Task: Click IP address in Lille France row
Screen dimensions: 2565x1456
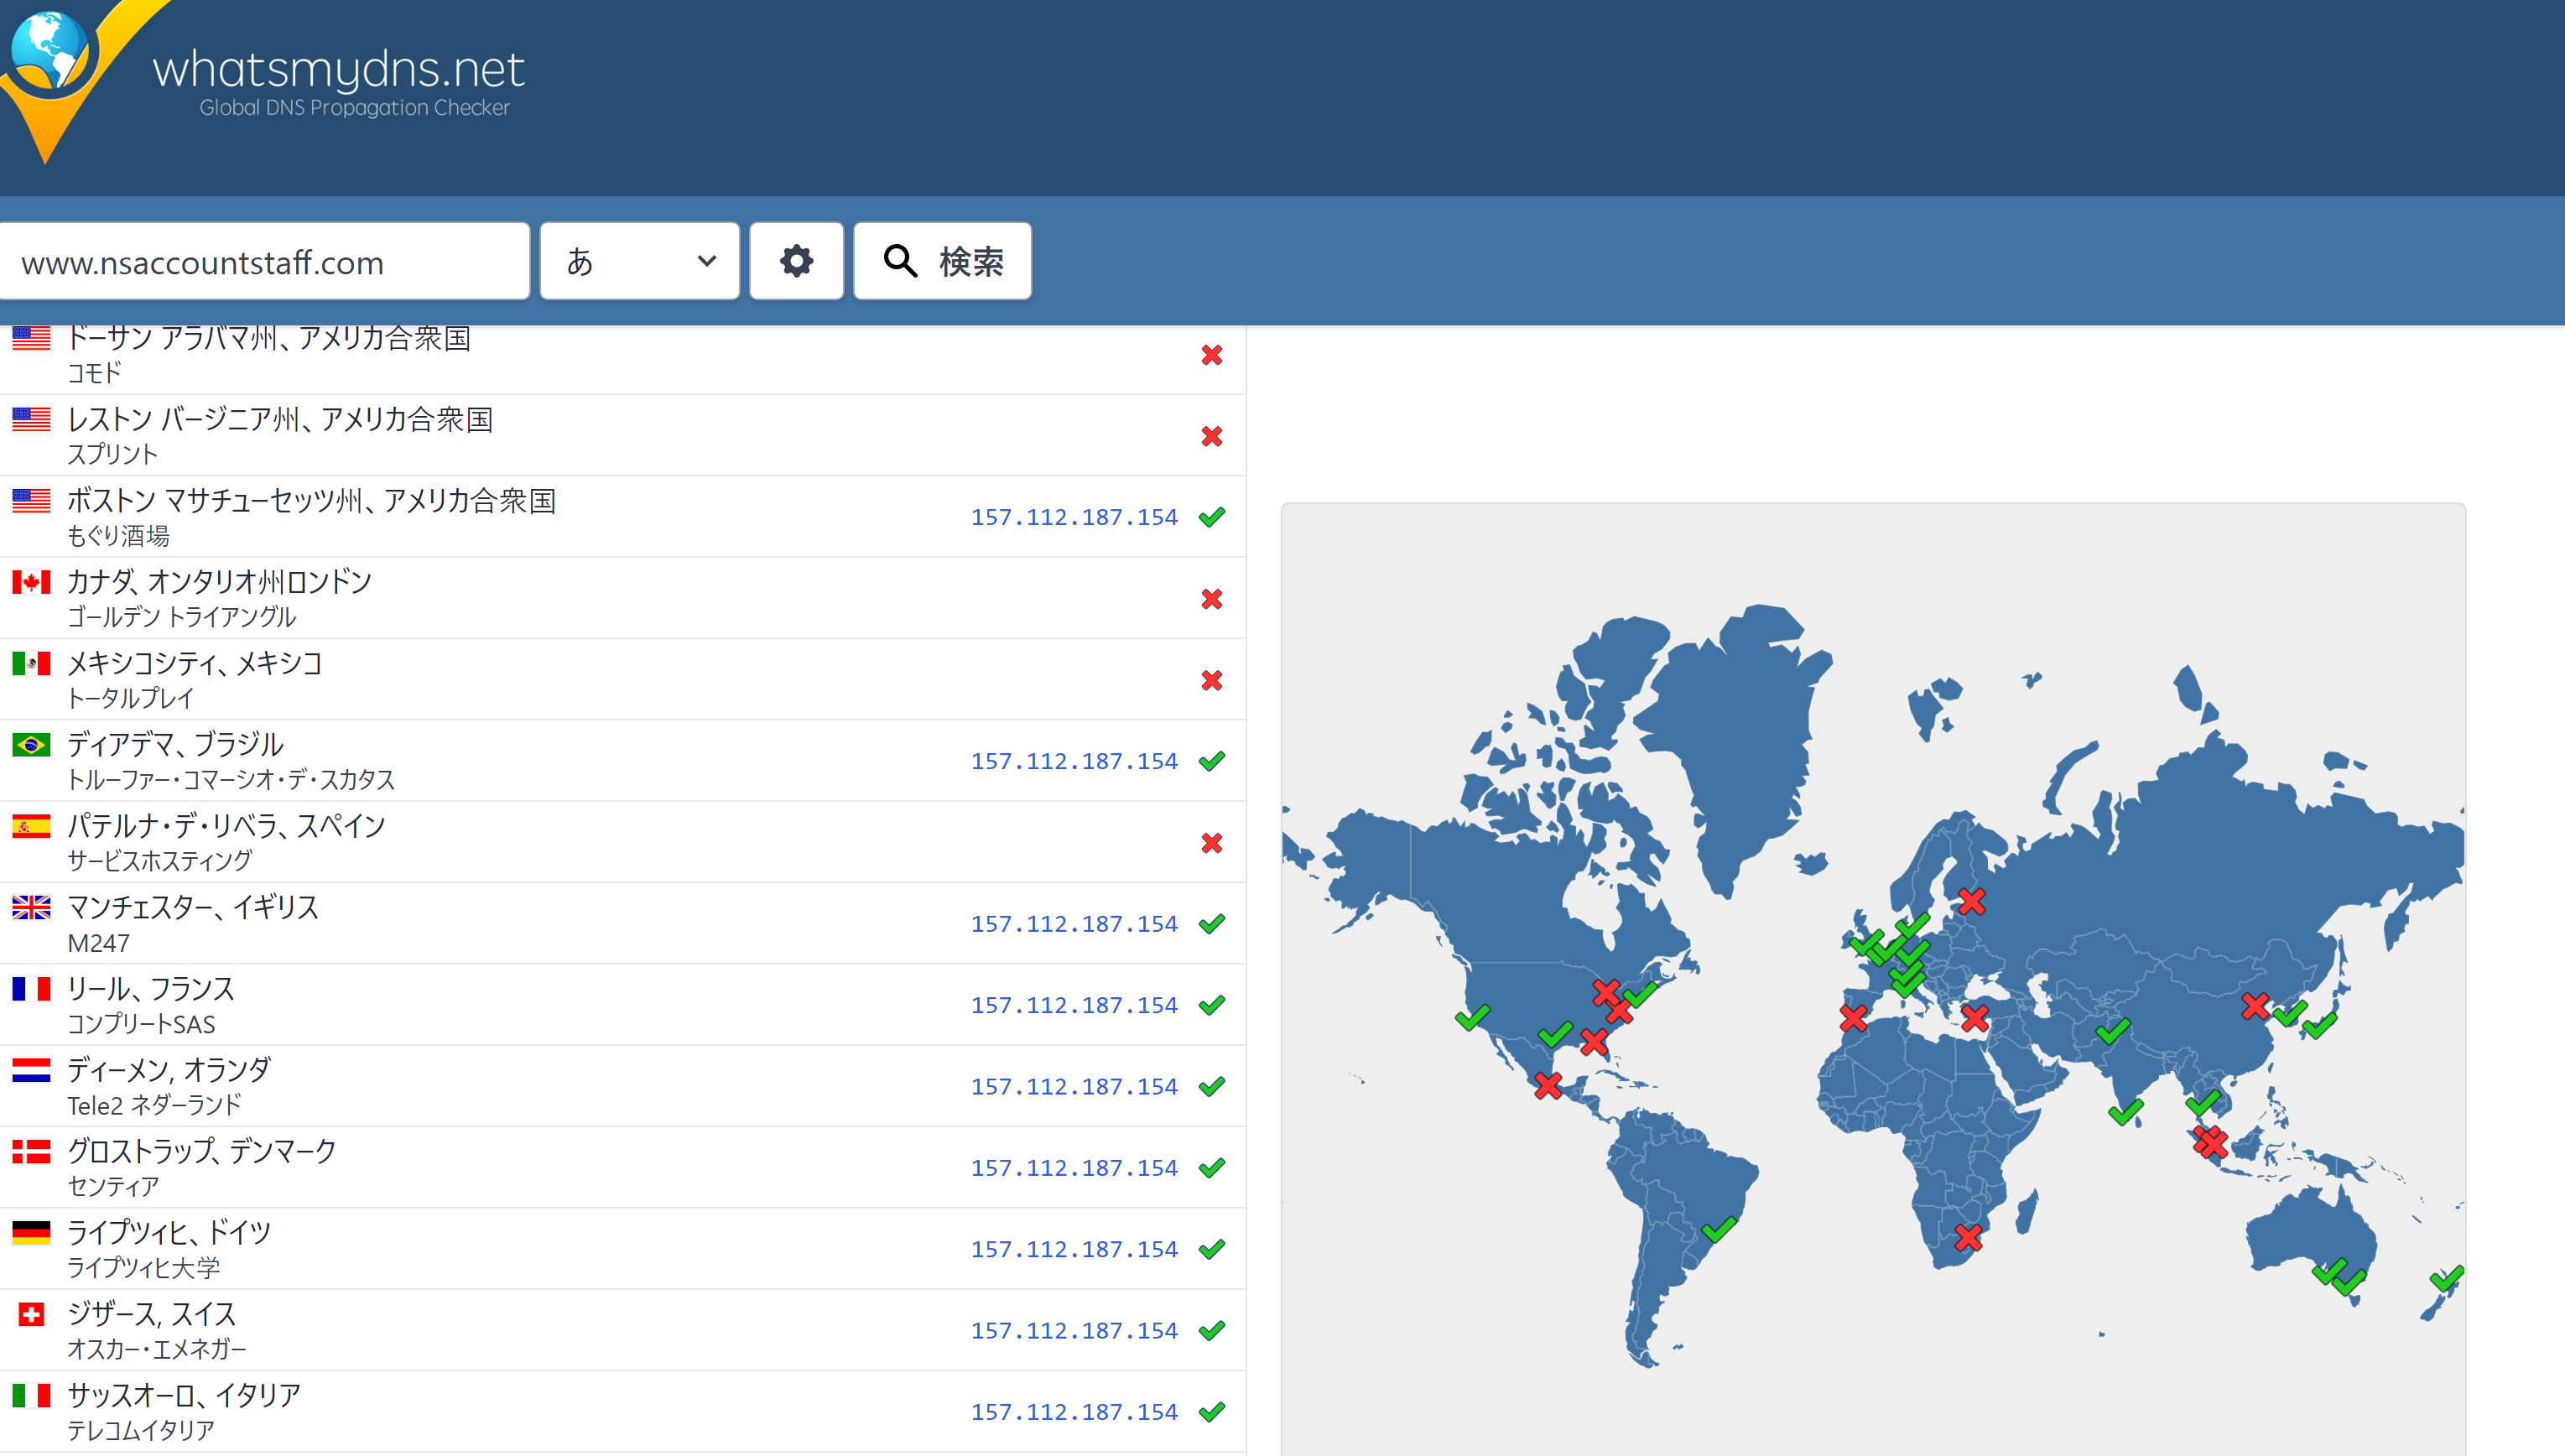Action: (x=1073, y=1005)
